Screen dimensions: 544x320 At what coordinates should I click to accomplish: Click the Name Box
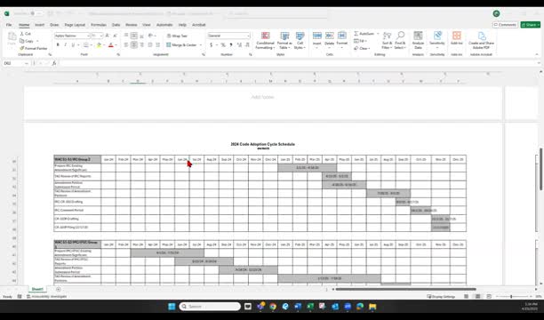[x=16, y=63]
